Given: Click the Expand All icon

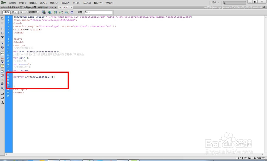Looking at the screenshot, I should (x=2, y=37).
